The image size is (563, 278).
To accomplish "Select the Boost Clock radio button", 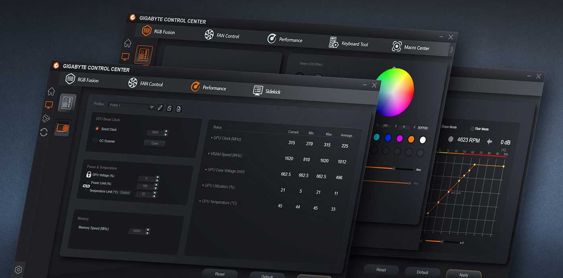I will coord(97,129).
